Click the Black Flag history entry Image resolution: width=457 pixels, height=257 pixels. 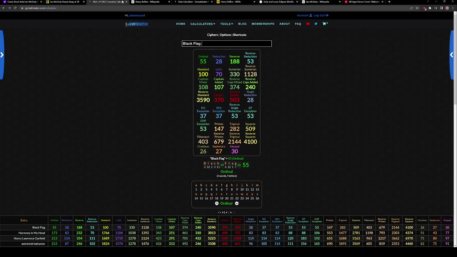point(39,227)
